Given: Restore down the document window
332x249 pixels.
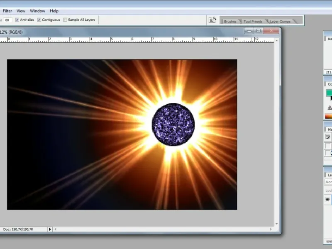Looking at the screenshot, I should (258, 31).
